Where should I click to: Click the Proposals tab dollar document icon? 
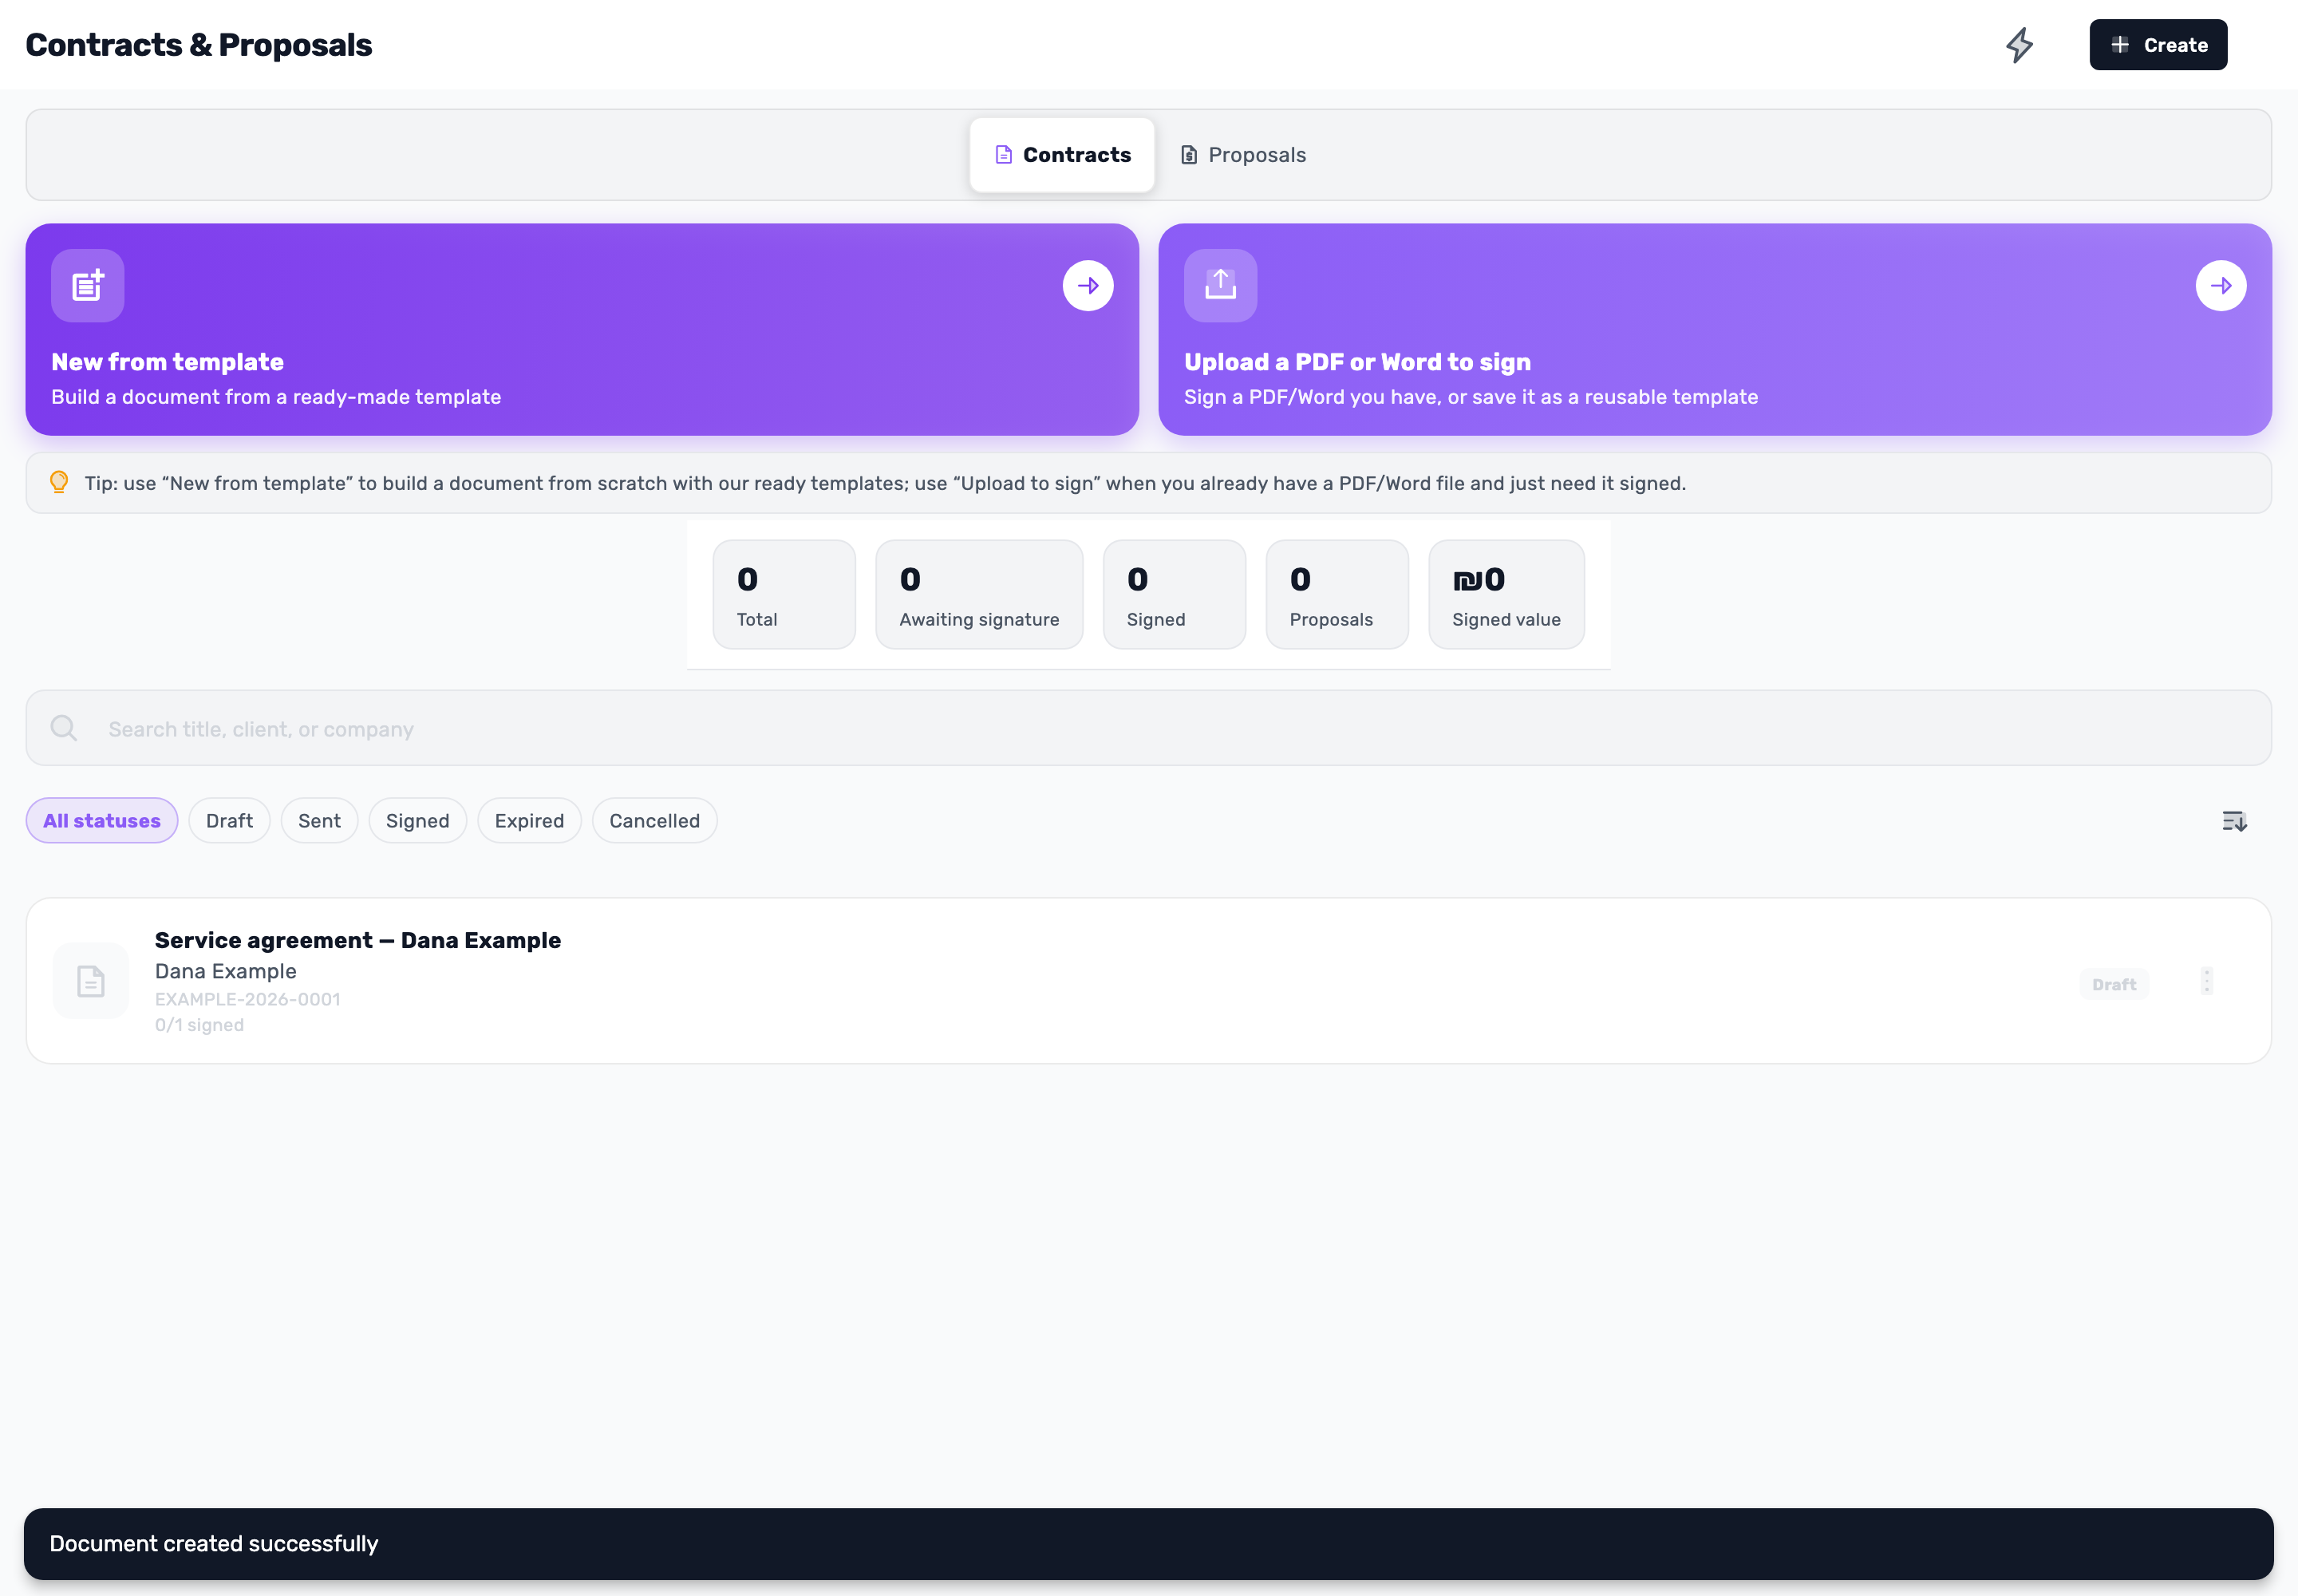point(1188,155)
